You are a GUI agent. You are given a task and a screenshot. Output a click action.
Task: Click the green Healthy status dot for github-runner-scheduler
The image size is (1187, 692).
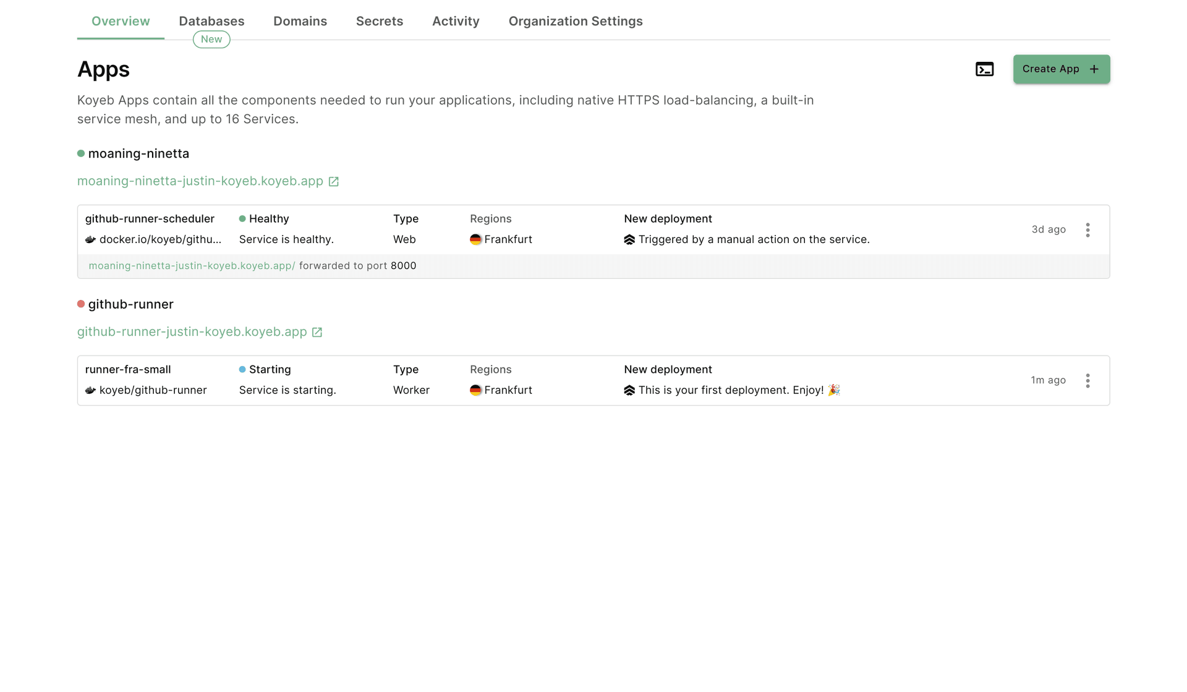click(242, 218)
